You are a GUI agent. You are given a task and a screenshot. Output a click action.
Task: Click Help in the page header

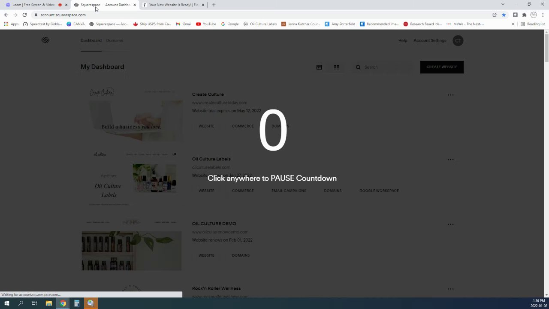(x=403, y=40)
